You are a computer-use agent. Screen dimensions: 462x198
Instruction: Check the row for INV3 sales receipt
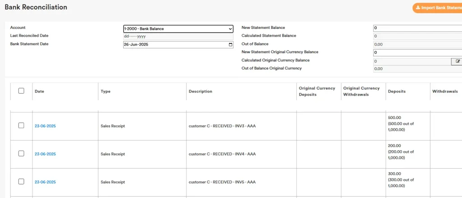pos(21,125)
